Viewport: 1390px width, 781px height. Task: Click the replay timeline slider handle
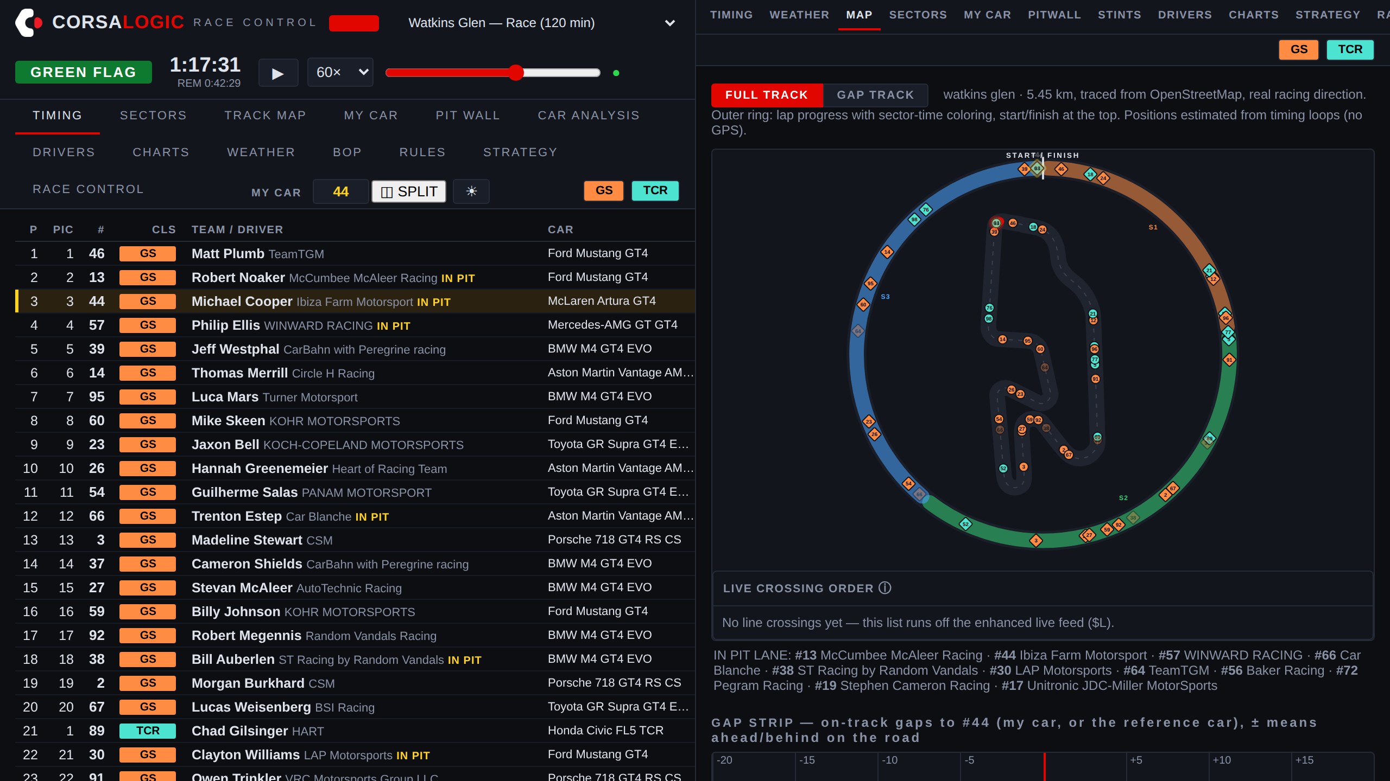[x=516, y=73]
